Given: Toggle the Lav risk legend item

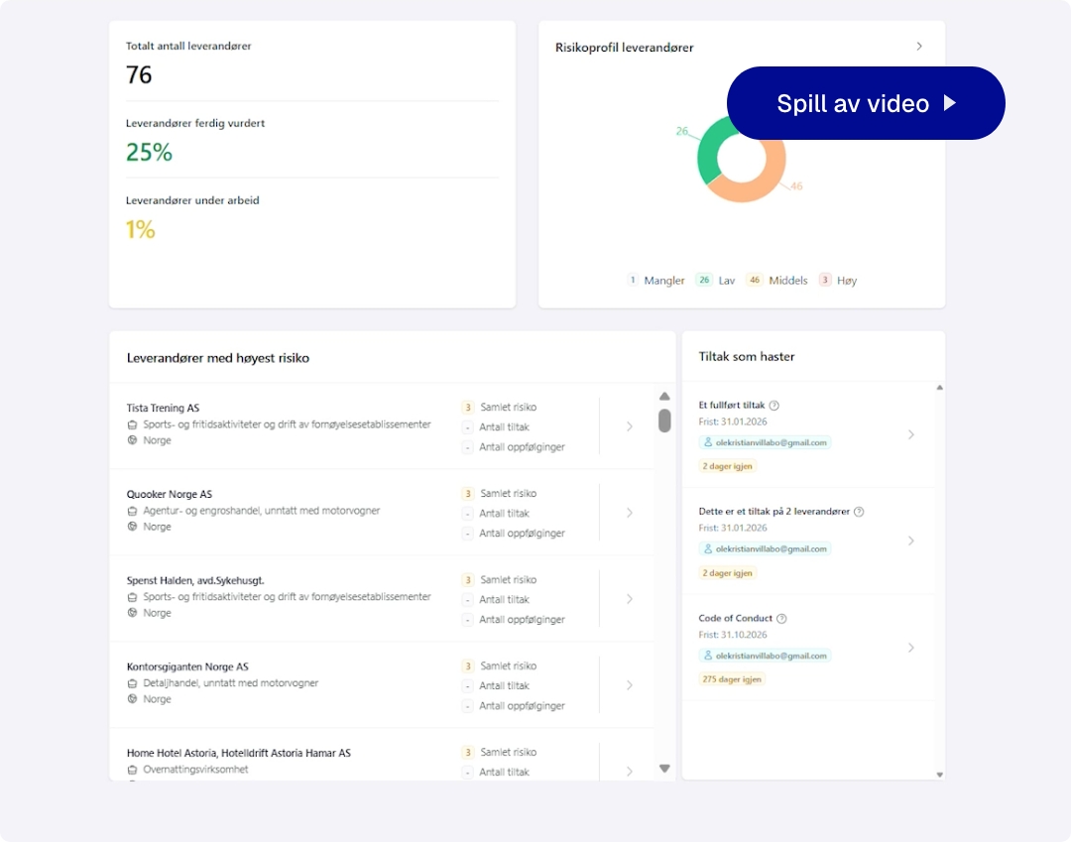Looking at the screenshot, I should pyautogui.click(x=717, y=281).
